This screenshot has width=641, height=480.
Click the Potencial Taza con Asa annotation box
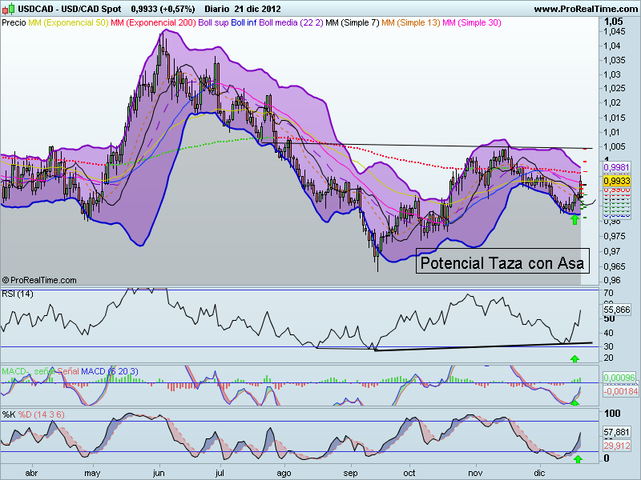pos(502,262)
